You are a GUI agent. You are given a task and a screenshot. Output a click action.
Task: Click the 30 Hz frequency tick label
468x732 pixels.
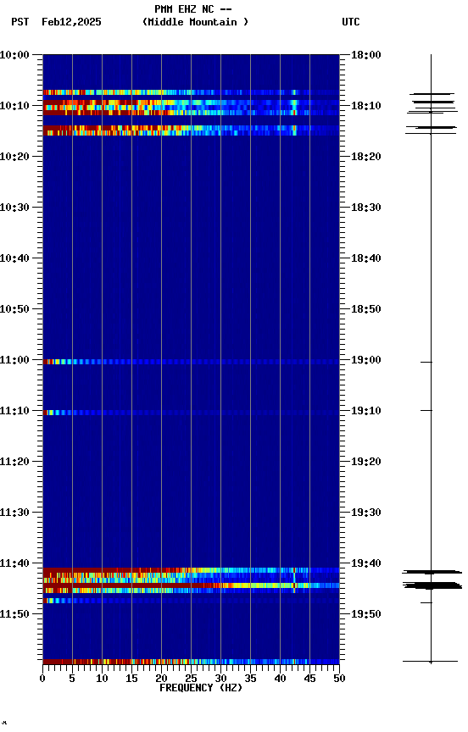pos(220,679)
